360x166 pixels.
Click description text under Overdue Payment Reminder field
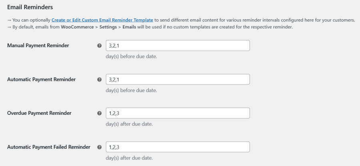pyautogui.click(x=129, y=124)
